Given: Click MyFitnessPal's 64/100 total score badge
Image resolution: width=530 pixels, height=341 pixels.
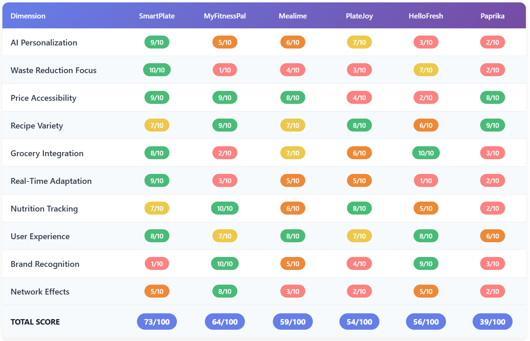Looking at the screenshot, I should (x=225, y=322).
